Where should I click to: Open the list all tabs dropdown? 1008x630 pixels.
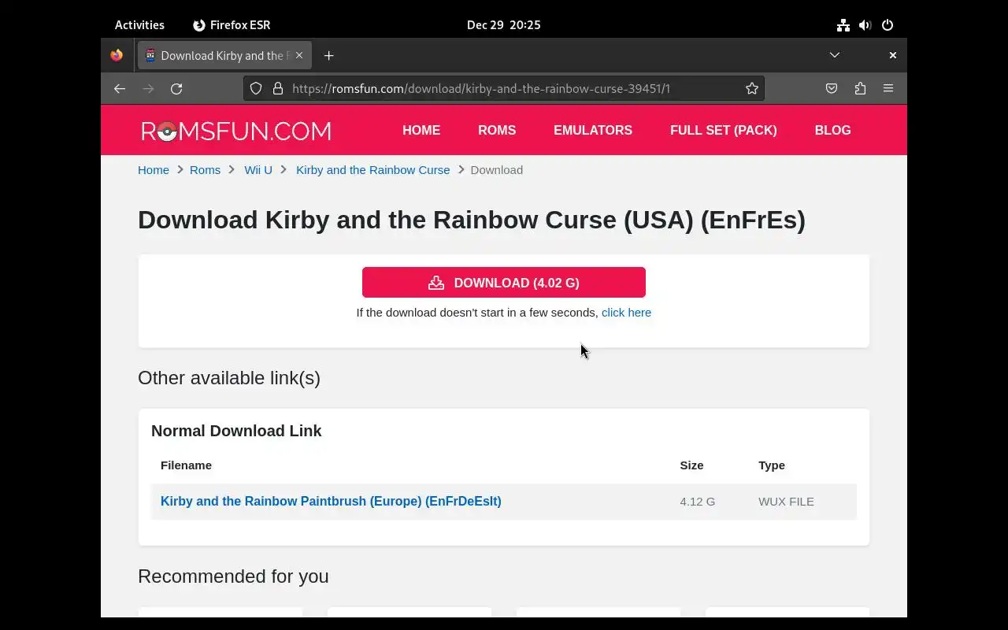click(835, 55)
